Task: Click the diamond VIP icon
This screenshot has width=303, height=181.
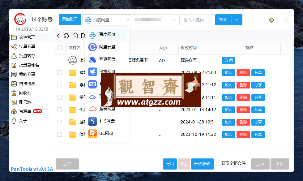Action: coord(271,20)
